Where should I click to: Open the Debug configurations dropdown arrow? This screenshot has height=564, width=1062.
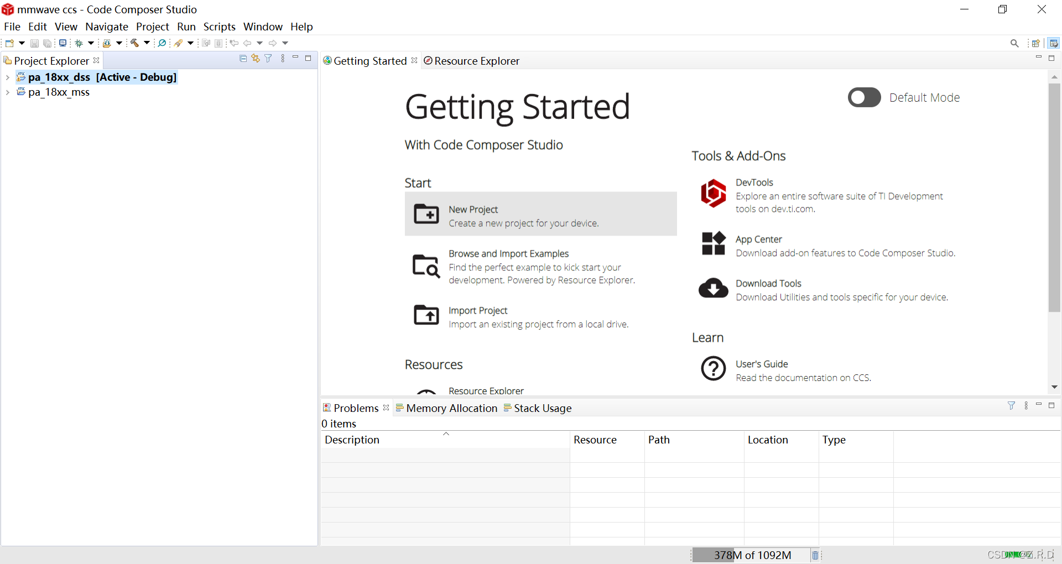91,43
